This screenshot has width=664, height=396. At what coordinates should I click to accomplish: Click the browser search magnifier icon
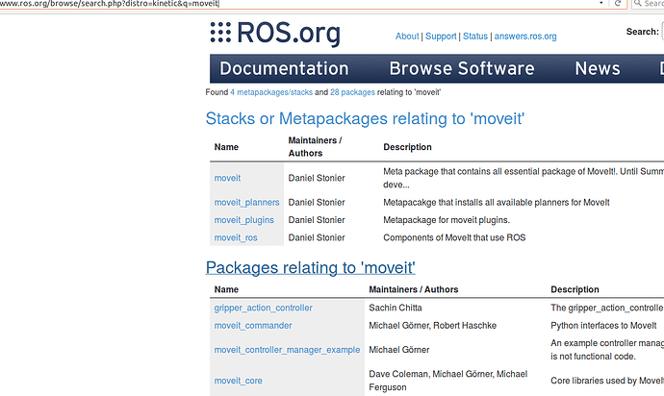[638, 4]
